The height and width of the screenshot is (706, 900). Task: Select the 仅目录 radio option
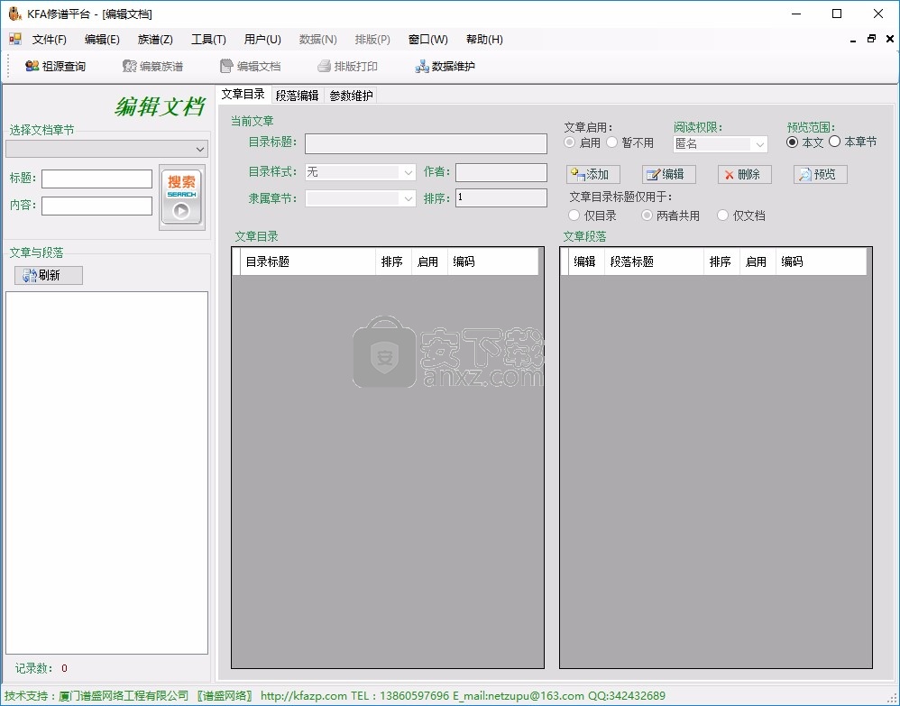(574, 215)
